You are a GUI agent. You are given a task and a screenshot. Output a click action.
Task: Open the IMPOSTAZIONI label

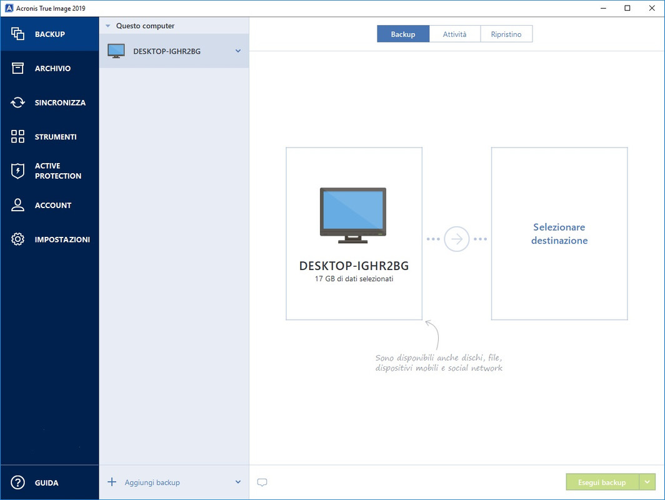62,239
